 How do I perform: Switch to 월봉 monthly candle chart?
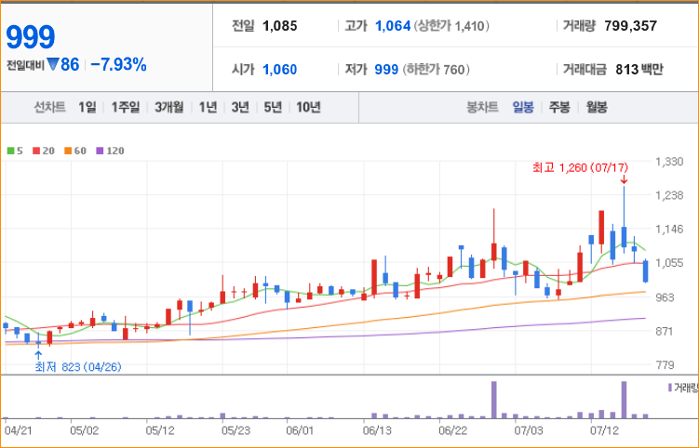pyautogui.click(x=597, y=107)
